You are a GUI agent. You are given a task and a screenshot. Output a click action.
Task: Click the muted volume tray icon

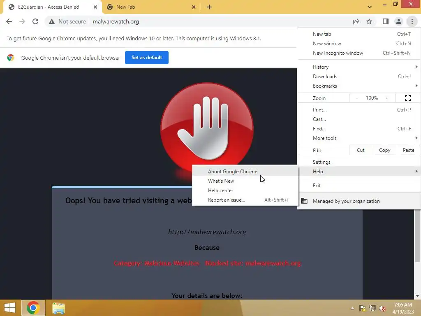[382, 308]
